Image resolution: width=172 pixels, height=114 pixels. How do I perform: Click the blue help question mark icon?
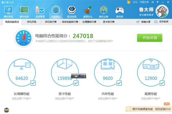tap(80, 76)
